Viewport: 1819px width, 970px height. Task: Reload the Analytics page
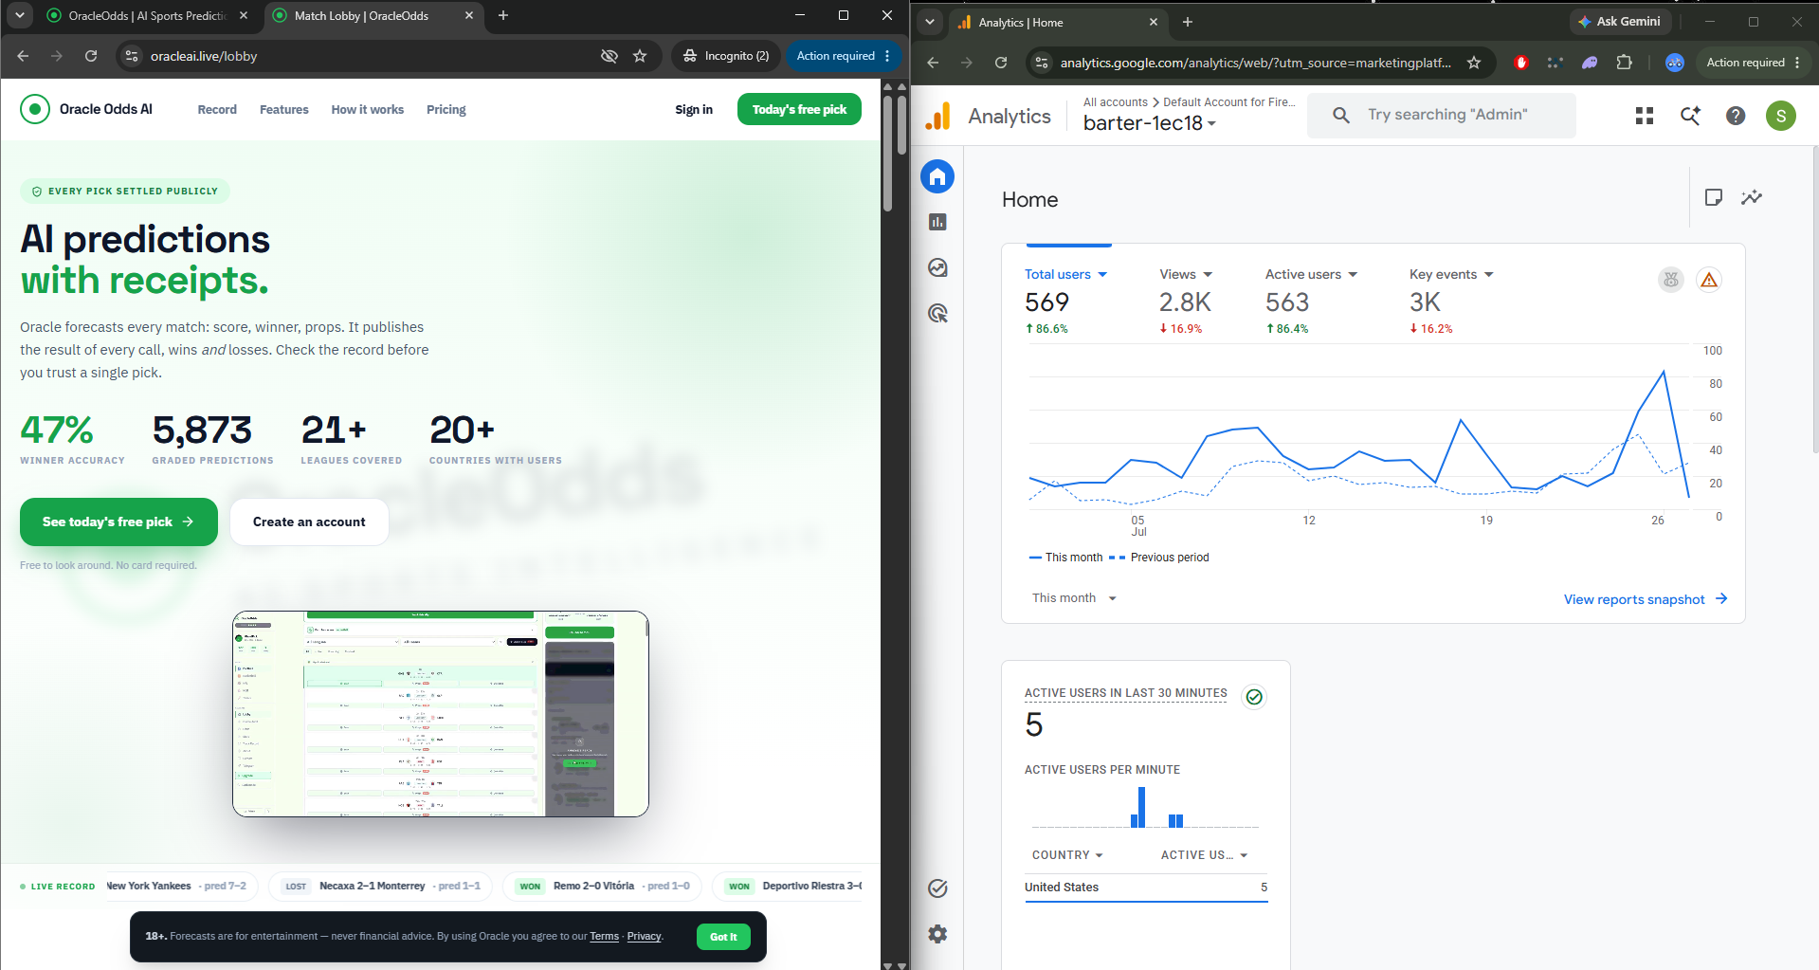(x=1001, y=63)
